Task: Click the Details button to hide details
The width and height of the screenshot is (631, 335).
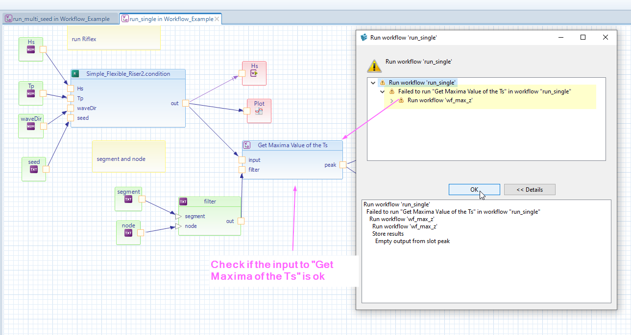Action: coord(530,189)
